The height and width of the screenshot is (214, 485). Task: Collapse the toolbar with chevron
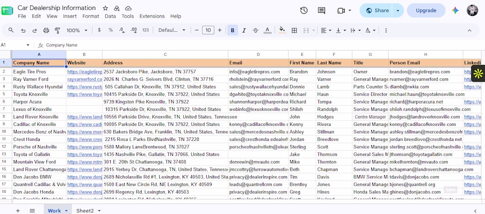[469, 30]
